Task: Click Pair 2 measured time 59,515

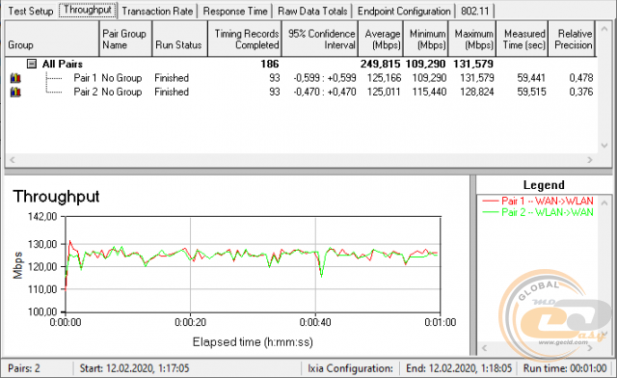Action: pyautogui.click(x=531, y=93)
